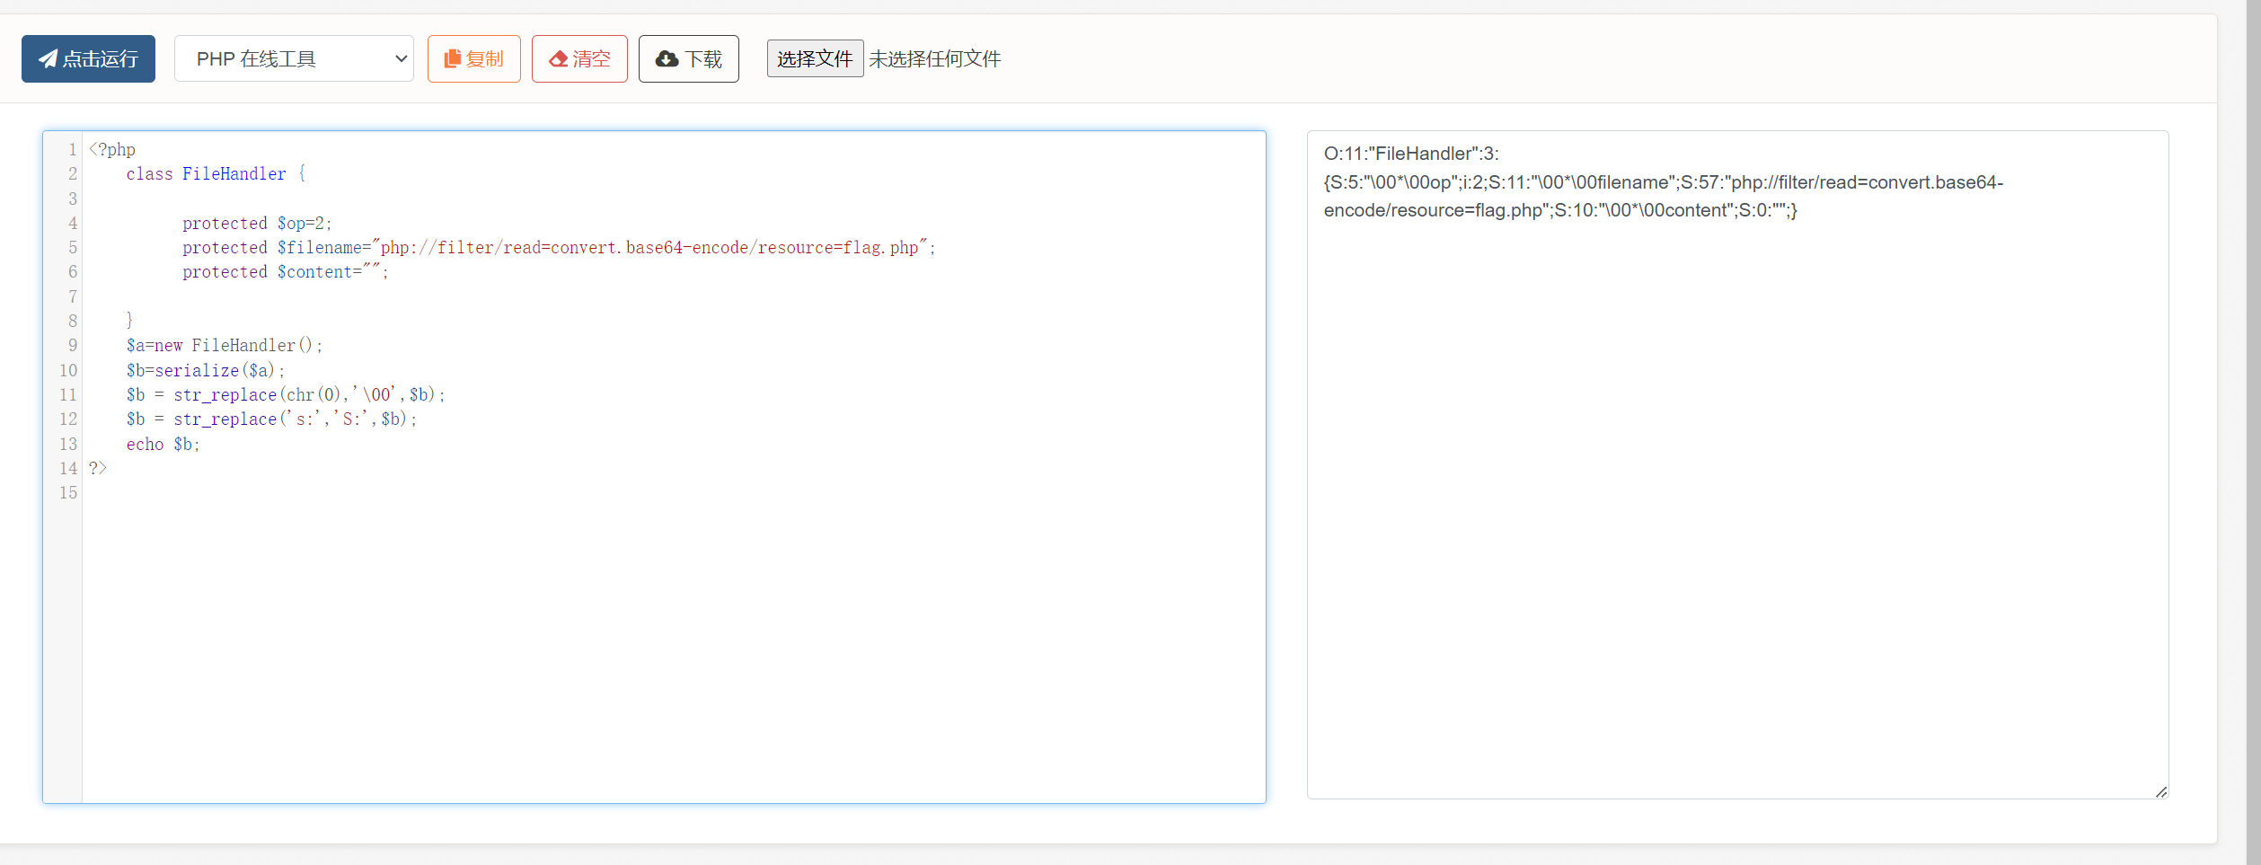Click the 未选择任何文件 file status text
The width and height of the screenshot is (2261, 865).
point(935,59)
